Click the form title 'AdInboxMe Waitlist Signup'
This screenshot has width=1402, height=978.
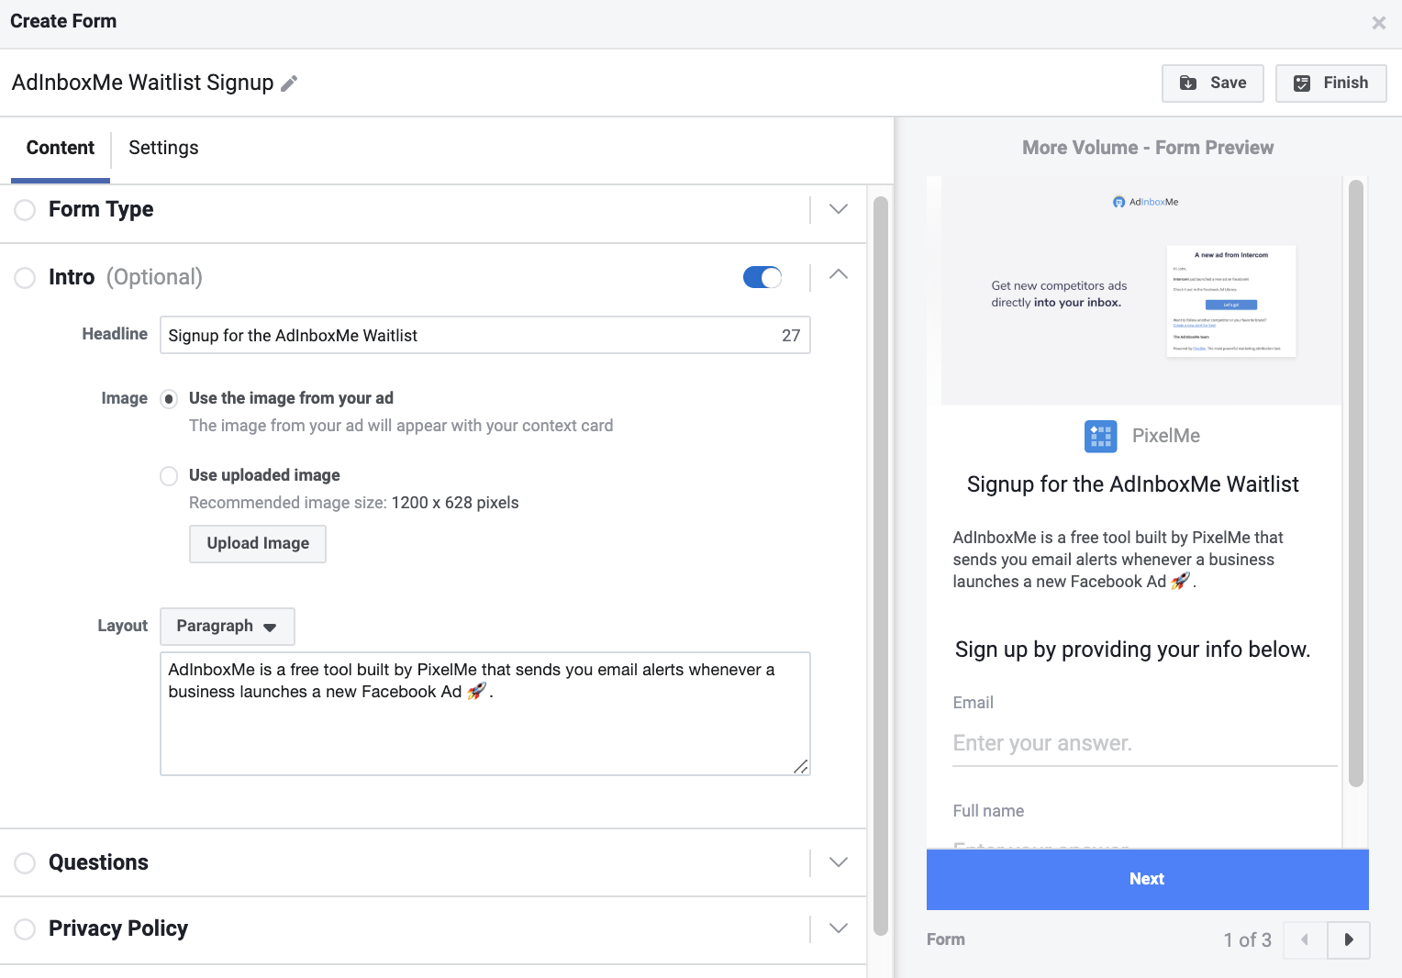point(142,83)
